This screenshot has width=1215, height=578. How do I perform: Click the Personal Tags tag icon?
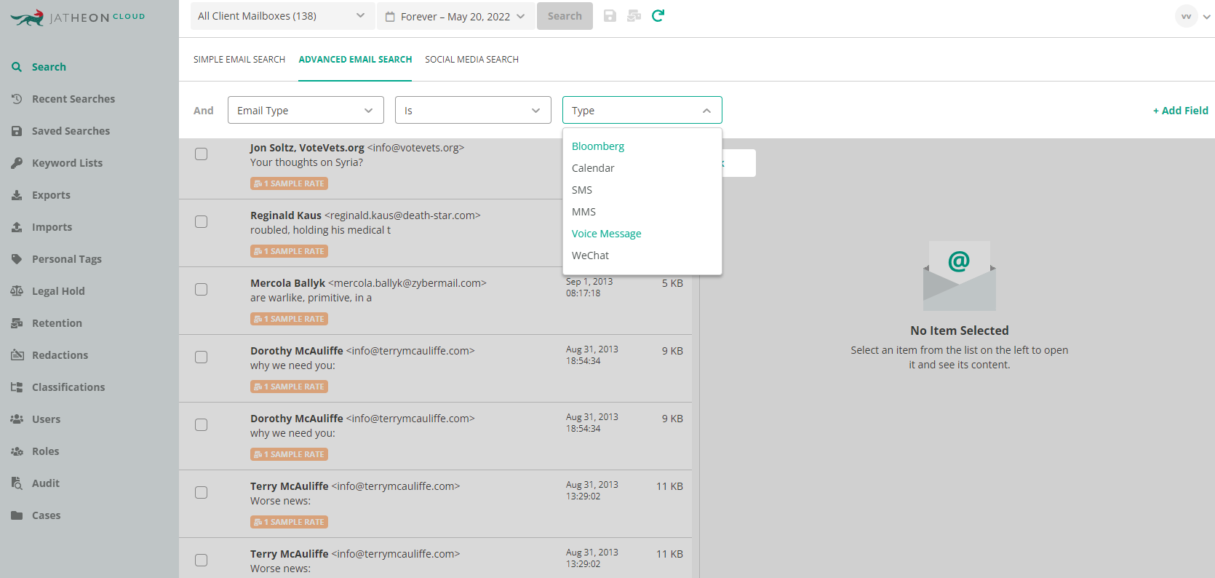17,259
